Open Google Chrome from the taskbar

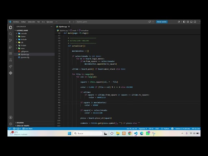coord(130,133)
